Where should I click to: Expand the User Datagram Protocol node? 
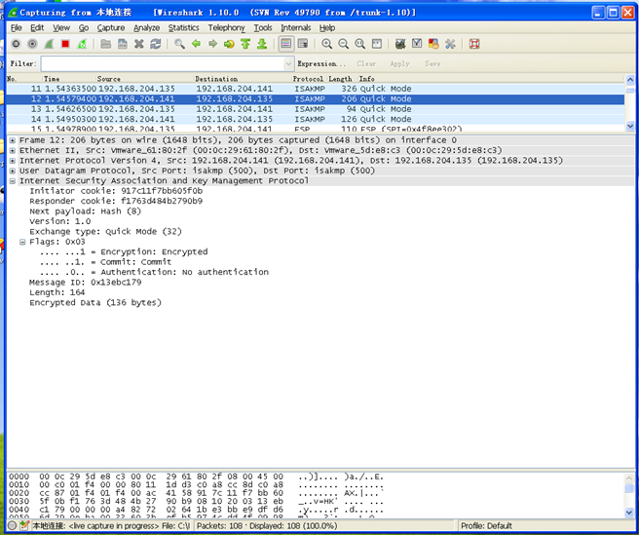(12, 170)
